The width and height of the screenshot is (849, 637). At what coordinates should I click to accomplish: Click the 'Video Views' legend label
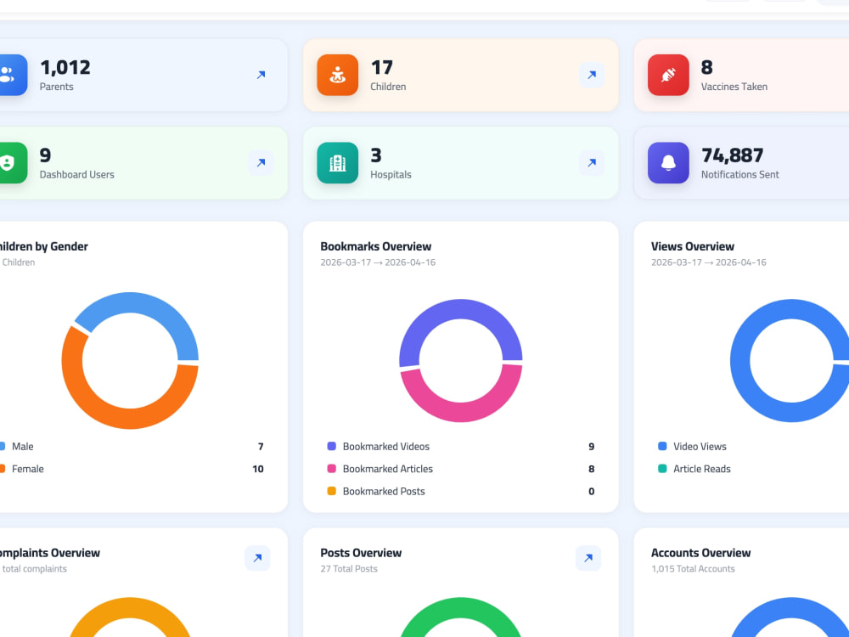coord(700,447)
